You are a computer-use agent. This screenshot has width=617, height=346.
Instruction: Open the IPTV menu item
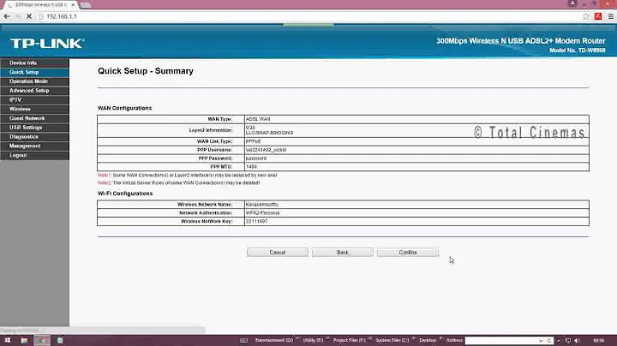pos(34,100)
